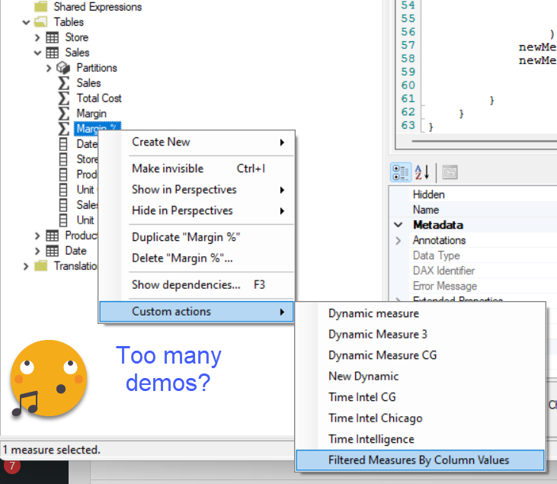Click the Tables folder icon

(41, 22)
